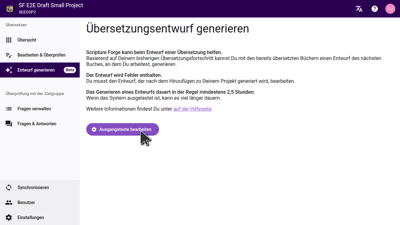Click the Einstellungen gear icon

click(9, 217)
